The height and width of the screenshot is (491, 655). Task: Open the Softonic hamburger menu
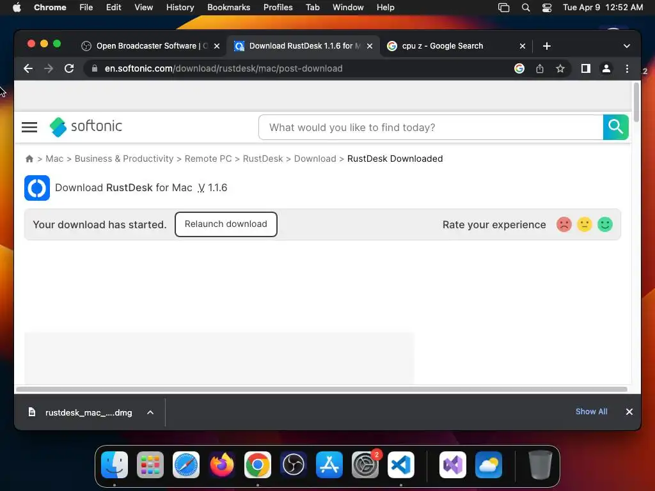(29, 127)
